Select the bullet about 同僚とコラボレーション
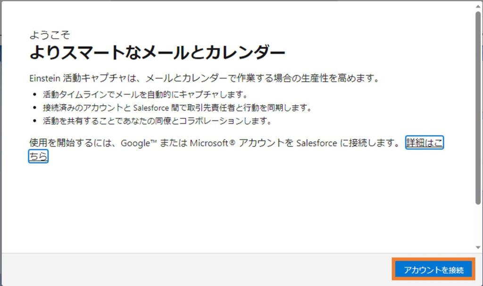 (156, 121)
